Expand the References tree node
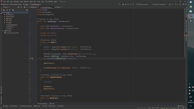 pos(5,15)
